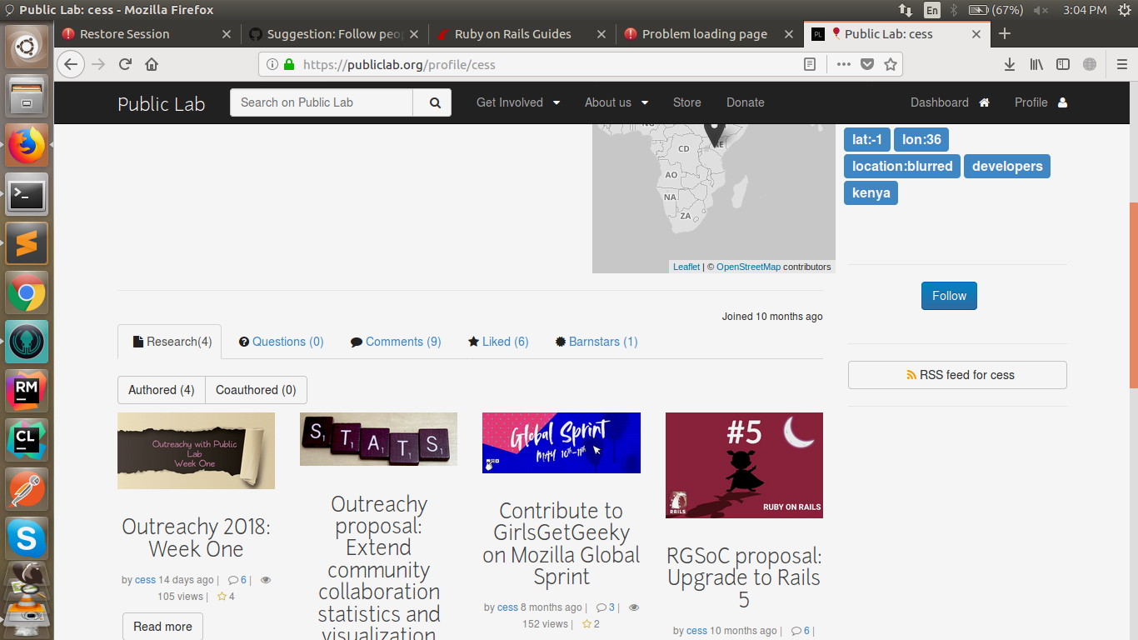Go to the Firefox home page icon

point(152,64)
